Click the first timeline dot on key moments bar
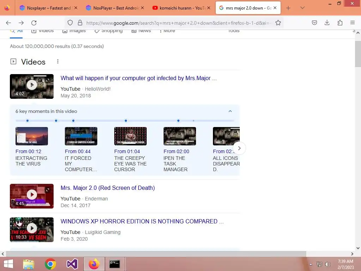This screenshot has width=361, height=271. pos(27,121)
